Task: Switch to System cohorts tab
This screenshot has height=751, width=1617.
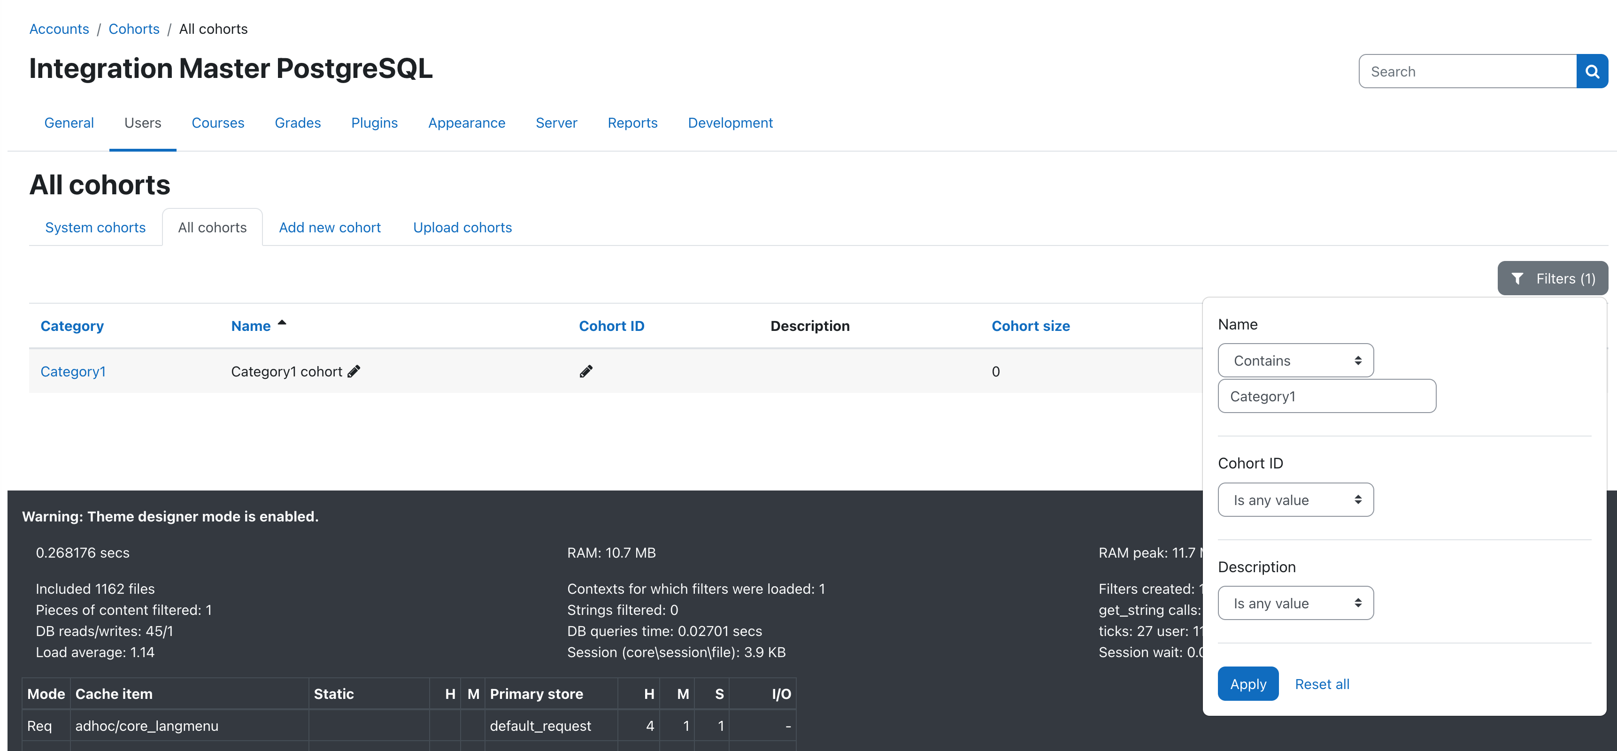Action: coord(95,228)
